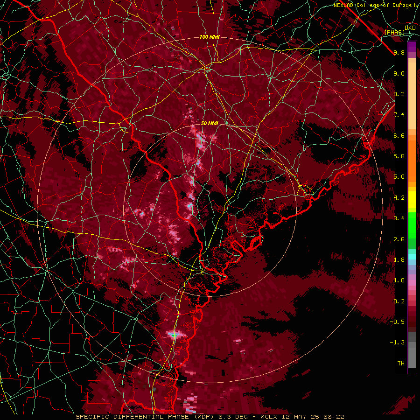
Task: Click the SPECIFIC DIFFERENTIAL PHASE (KDP) caption
Action: point(146,417)
